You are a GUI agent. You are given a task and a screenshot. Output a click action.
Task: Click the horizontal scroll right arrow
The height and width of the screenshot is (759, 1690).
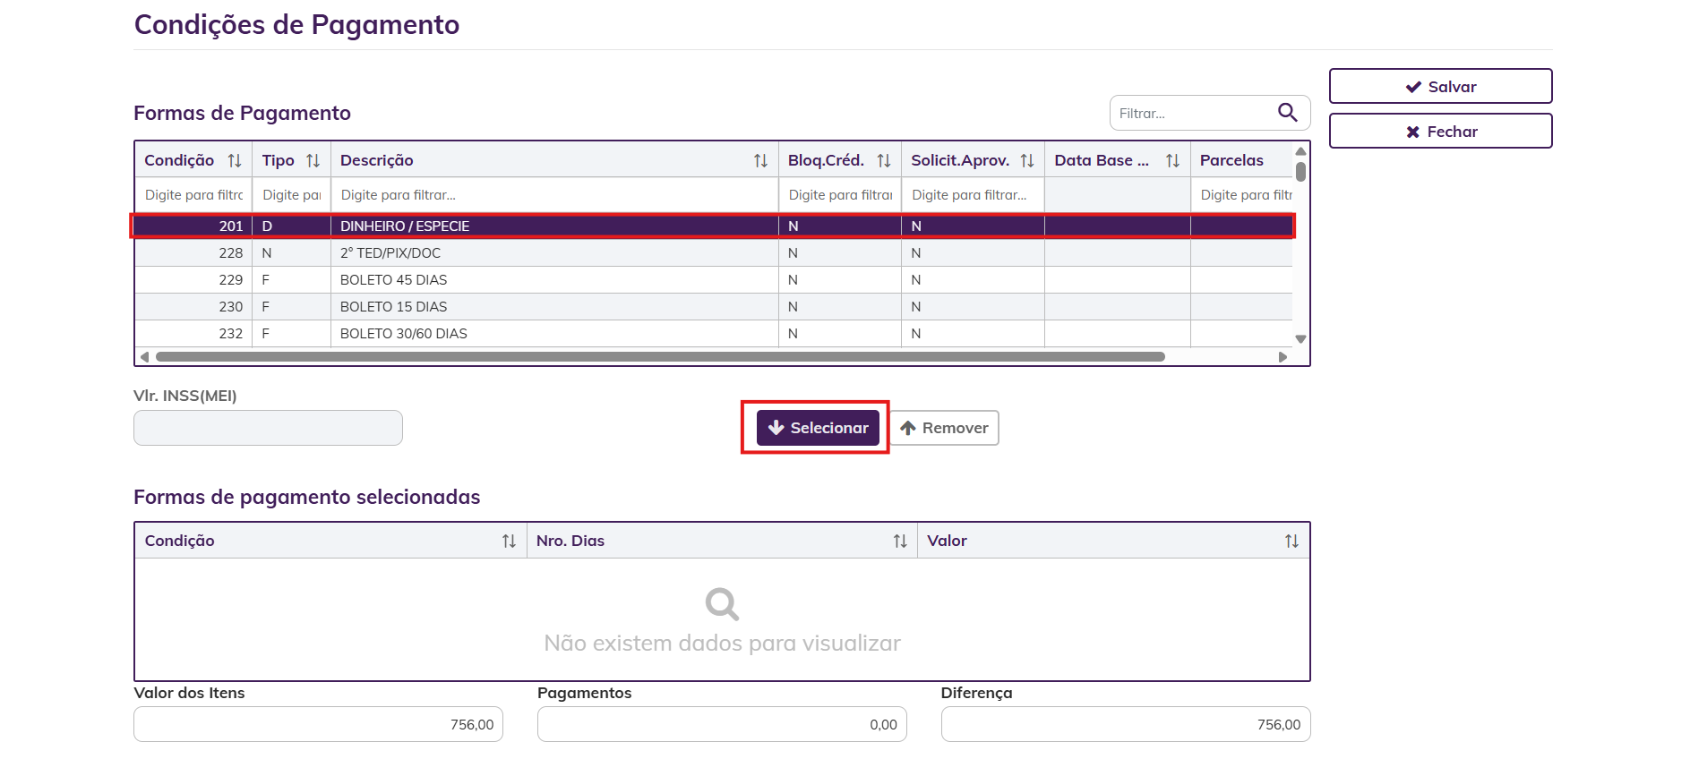1283,357
